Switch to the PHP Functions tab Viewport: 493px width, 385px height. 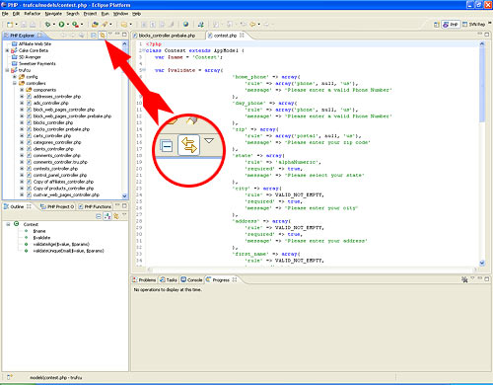tap(95, 206)
